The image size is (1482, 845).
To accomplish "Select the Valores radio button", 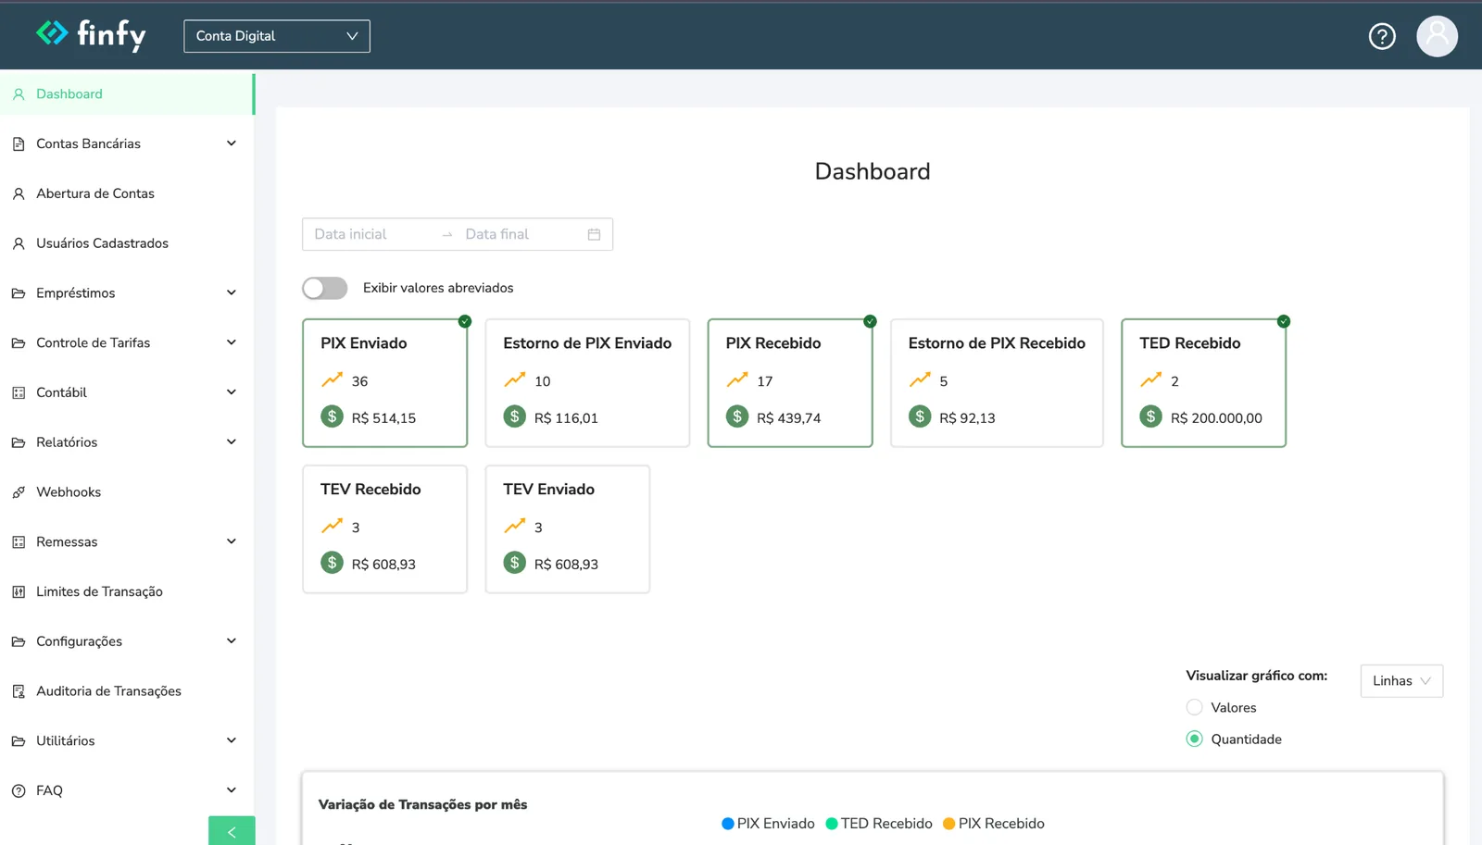I will [1195, 707].
